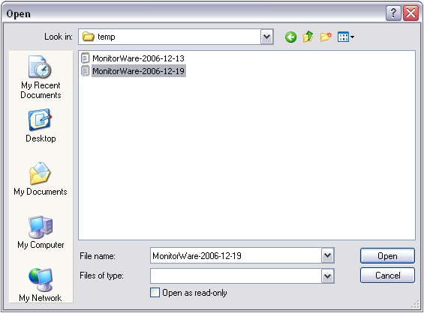This screenshot has height=313, width=424.
Task: Open My Recent Documents in sidebar
Action: pyautogui.click(x=41, y=77)
